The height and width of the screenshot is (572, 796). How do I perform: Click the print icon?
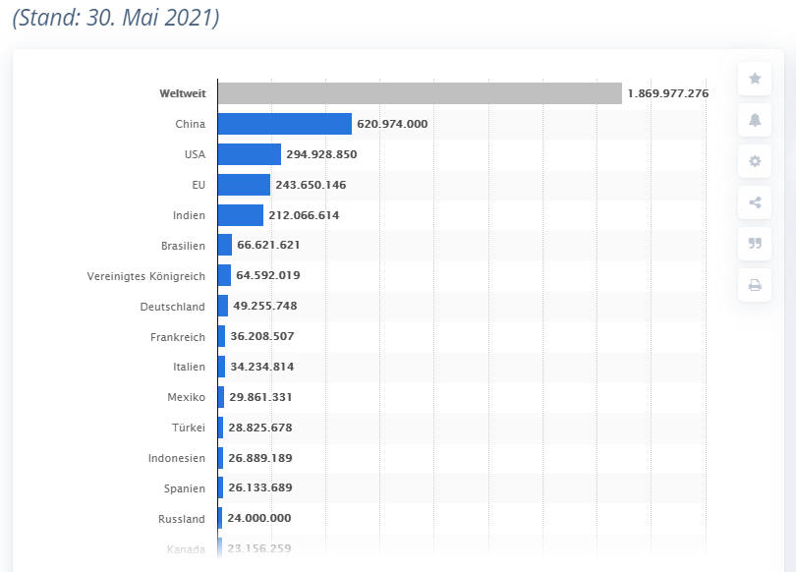tap(755, 285)
